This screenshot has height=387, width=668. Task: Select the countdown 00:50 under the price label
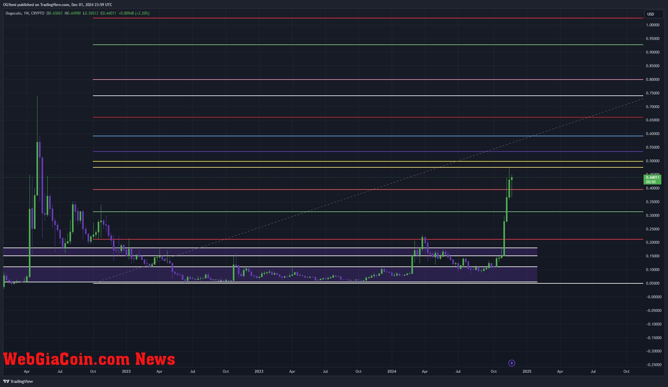pos(651,182)
